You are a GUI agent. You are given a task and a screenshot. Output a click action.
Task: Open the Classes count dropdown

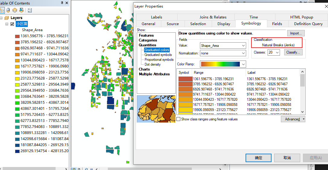click(x=277, y=52)
